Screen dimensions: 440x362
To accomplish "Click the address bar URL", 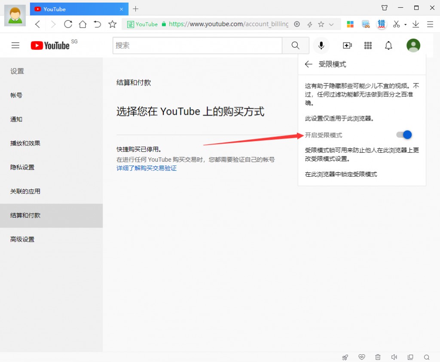I will [229, 24].
